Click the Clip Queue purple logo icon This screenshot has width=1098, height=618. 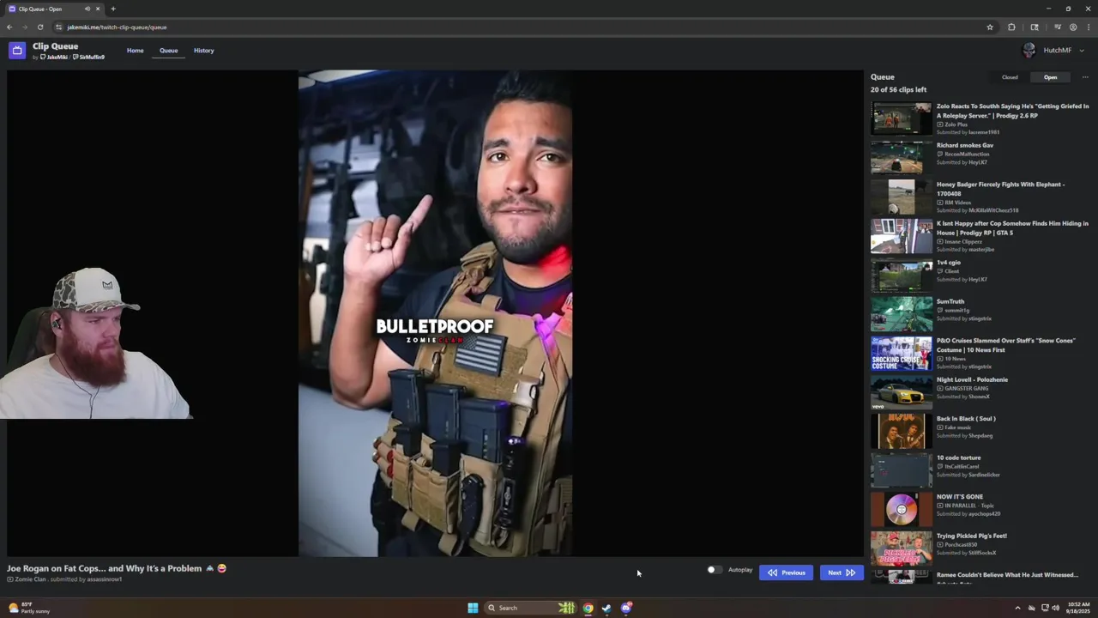[x=17, y=51]
